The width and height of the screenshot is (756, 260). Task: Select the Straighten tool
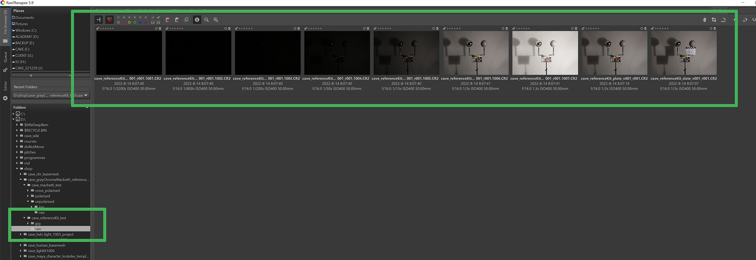pos(723,19)
